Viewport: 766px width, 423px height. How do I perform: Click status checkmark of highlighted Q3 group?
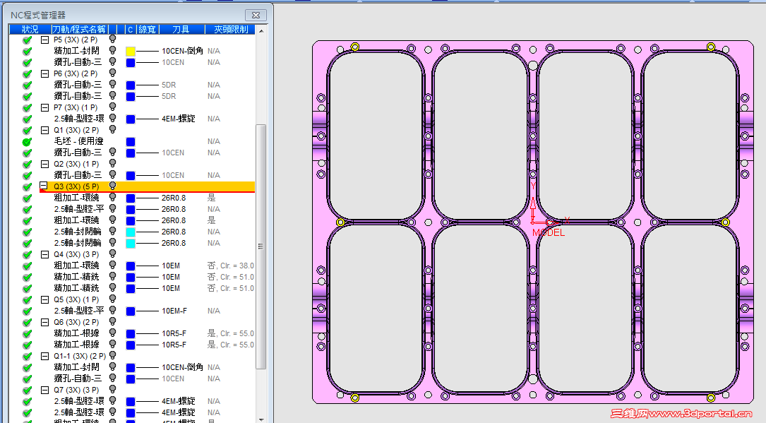28,186
